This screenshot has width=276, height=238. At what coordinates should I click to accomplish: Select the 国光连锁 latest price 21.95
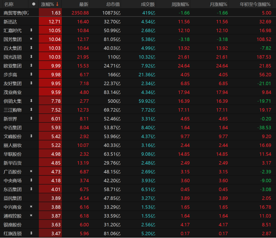83,57
